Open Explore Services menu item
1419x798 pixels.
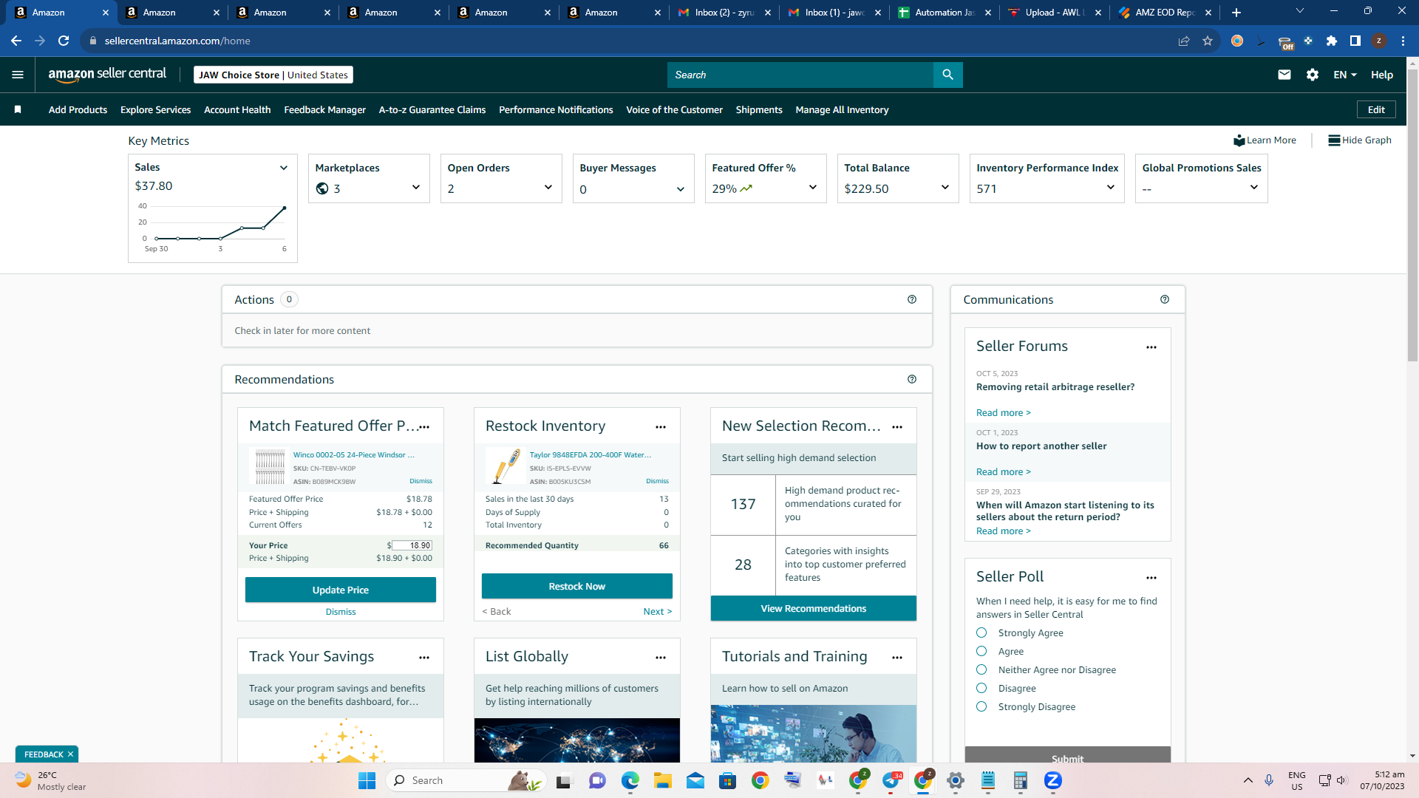tap(155, 109)
